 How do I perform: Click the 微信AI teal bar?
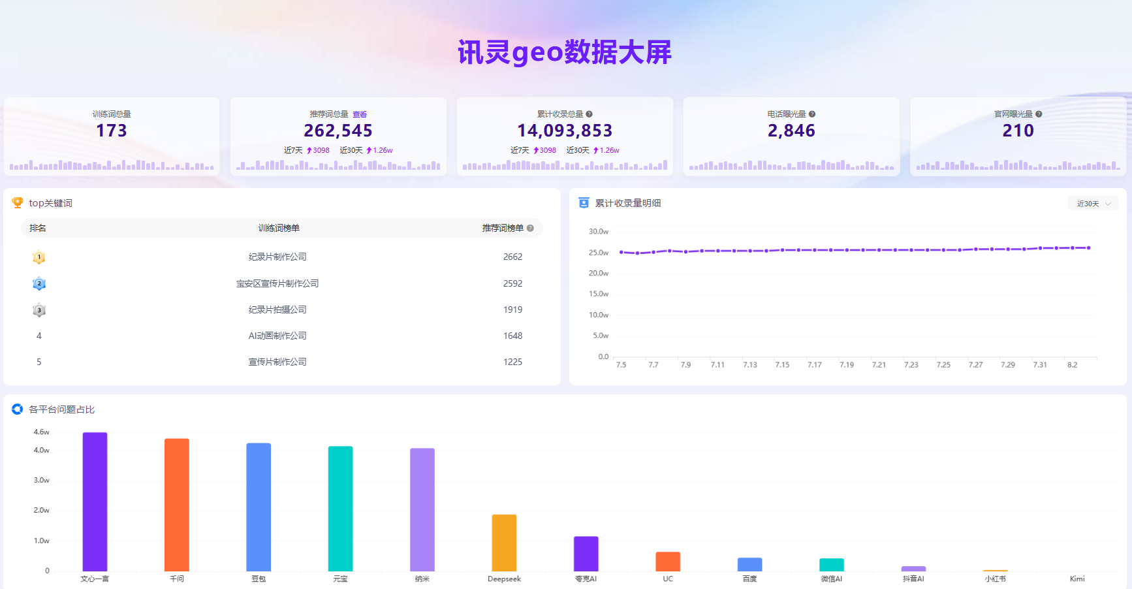(x=832, y=565)
